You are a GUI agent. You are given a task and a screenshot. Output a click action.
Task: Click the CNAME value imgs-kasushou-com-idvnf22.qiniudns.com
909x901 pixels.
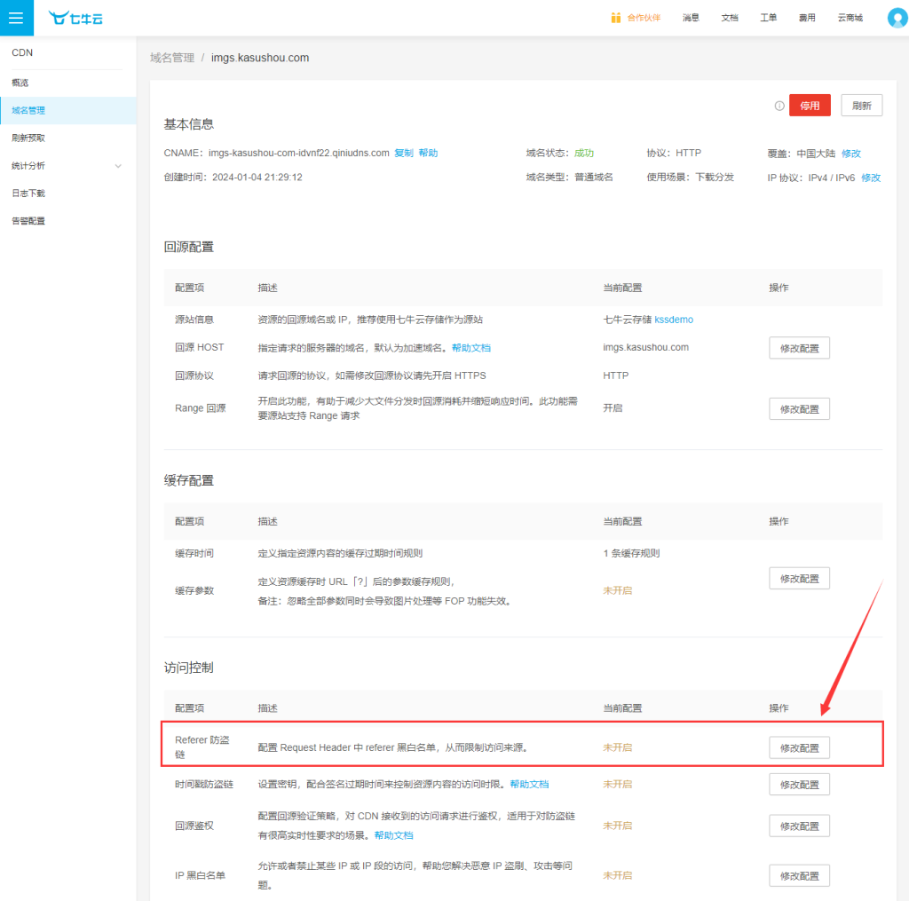point(298,153)
